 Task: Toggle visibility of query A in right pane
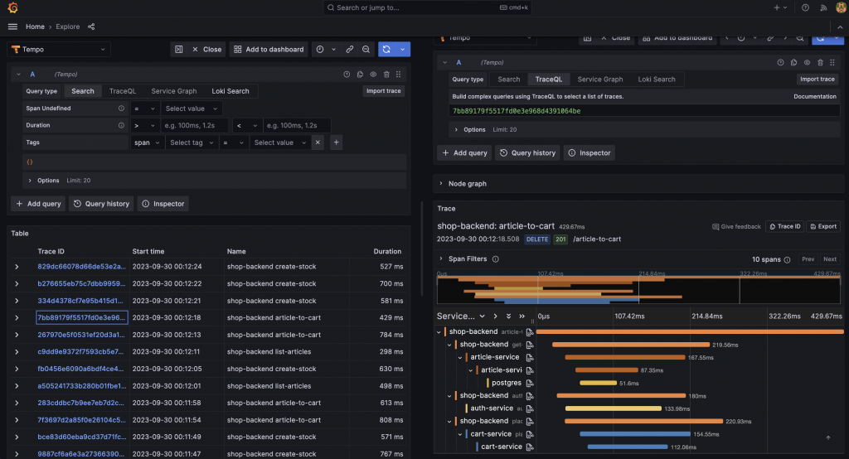(807, 62)
